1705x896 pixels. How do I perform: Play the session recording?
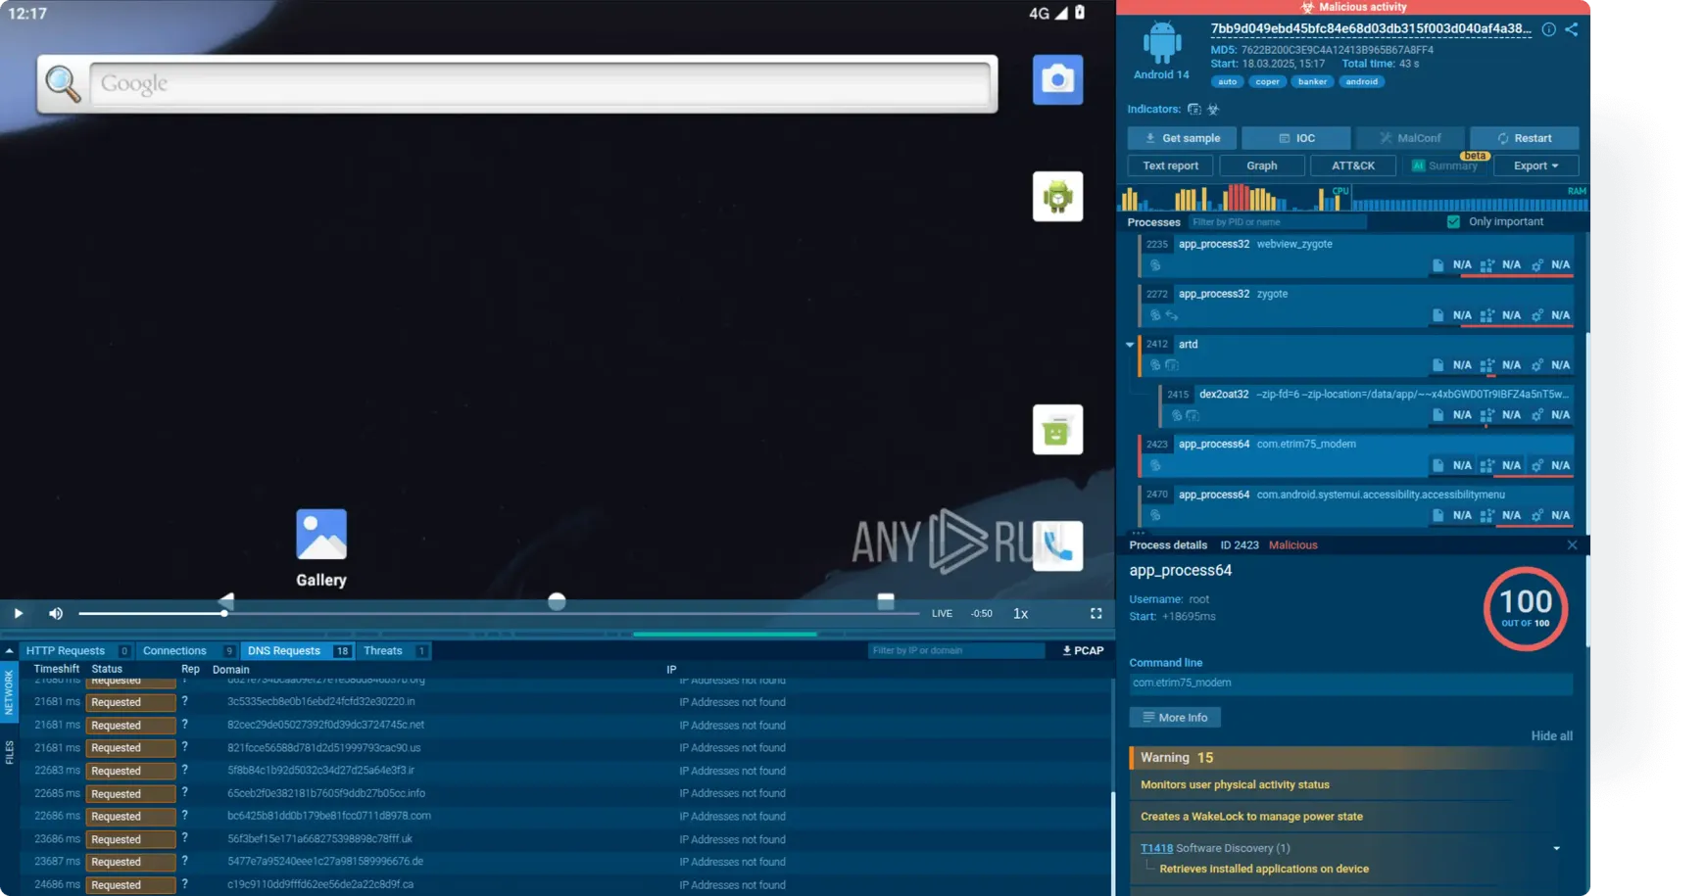pyautogui.click(x=18, y=613)
